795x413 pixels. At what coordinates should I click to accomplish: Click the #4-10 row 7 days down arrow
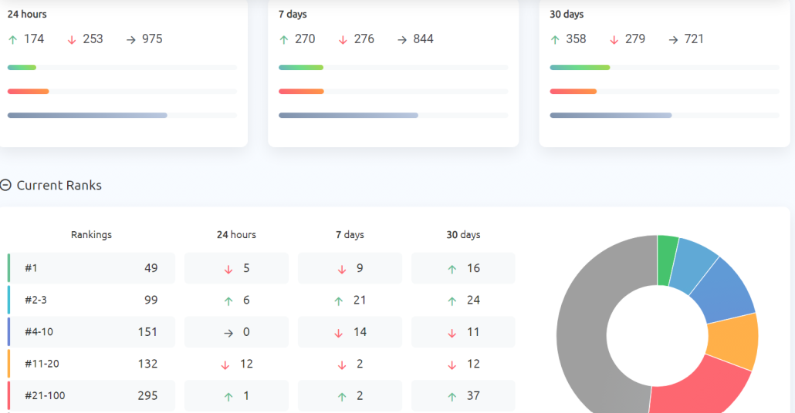[x=339, y=333]
